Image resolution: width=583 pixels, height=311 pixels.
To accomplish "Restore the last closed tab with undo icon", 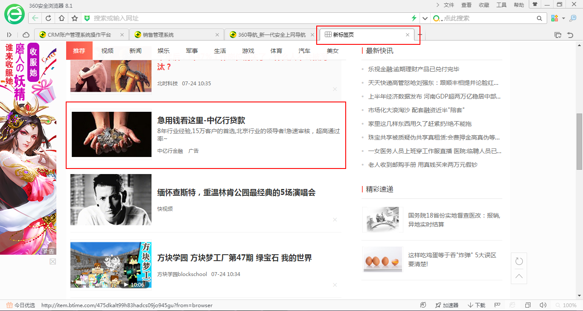I will coord(570,35).
